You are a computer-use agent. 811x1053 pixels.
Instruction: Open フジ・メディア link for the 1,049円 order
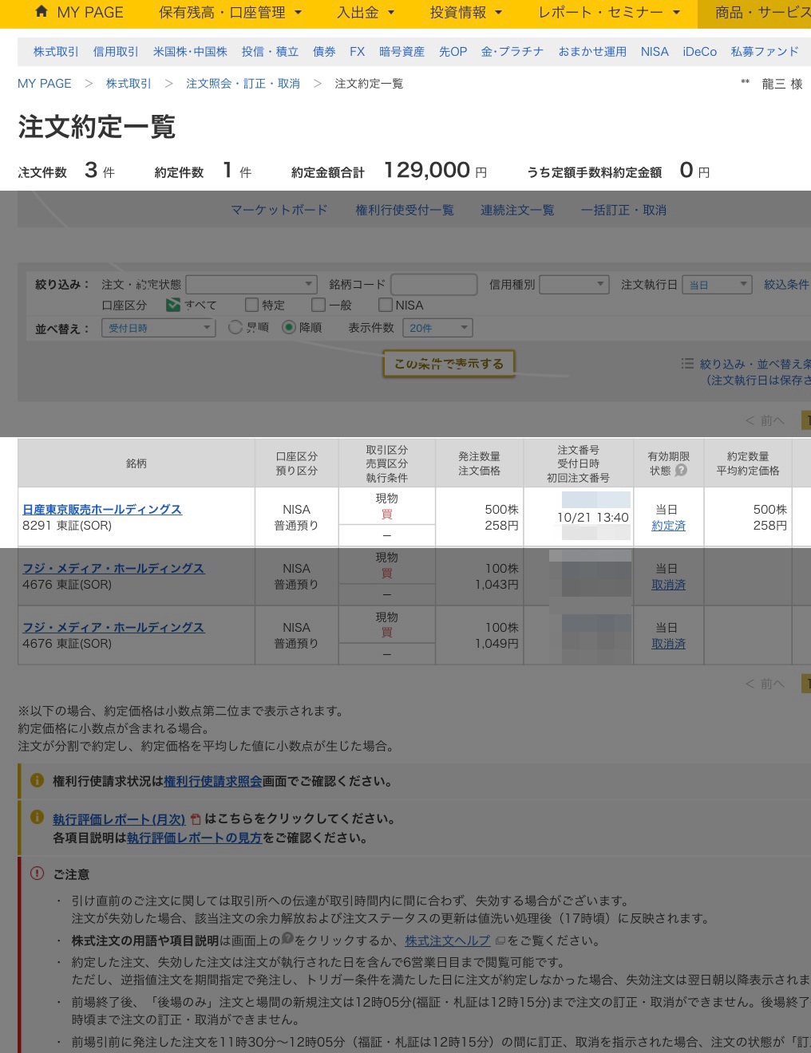[113, 628]
